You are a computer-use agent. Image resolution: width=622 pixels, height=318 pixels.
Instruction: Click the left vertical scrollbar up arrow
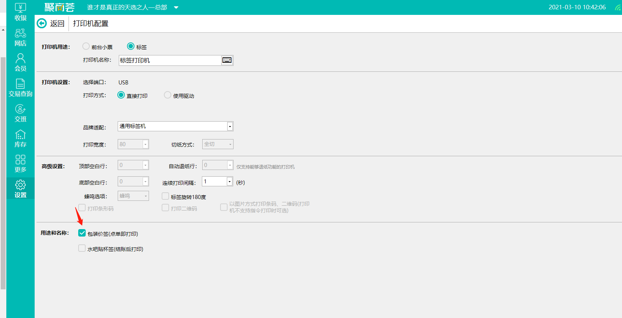pyautogui.click(x=3, y=29)
